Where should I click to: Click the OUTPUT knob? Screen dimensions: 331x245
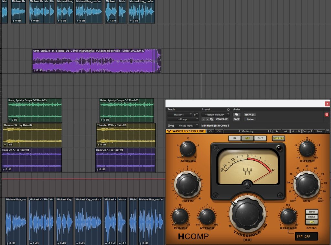[x=307, y=149]
